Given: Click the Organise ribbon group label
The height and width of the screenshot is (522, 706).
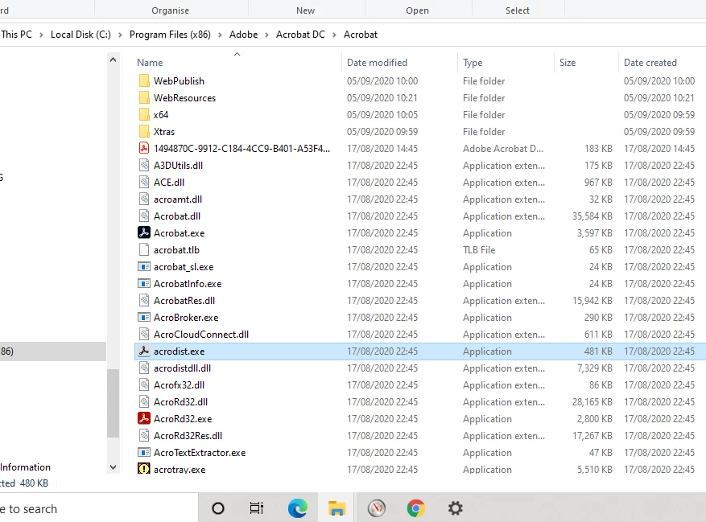Looking at the screenshot, I should click(x=170, y=10).
